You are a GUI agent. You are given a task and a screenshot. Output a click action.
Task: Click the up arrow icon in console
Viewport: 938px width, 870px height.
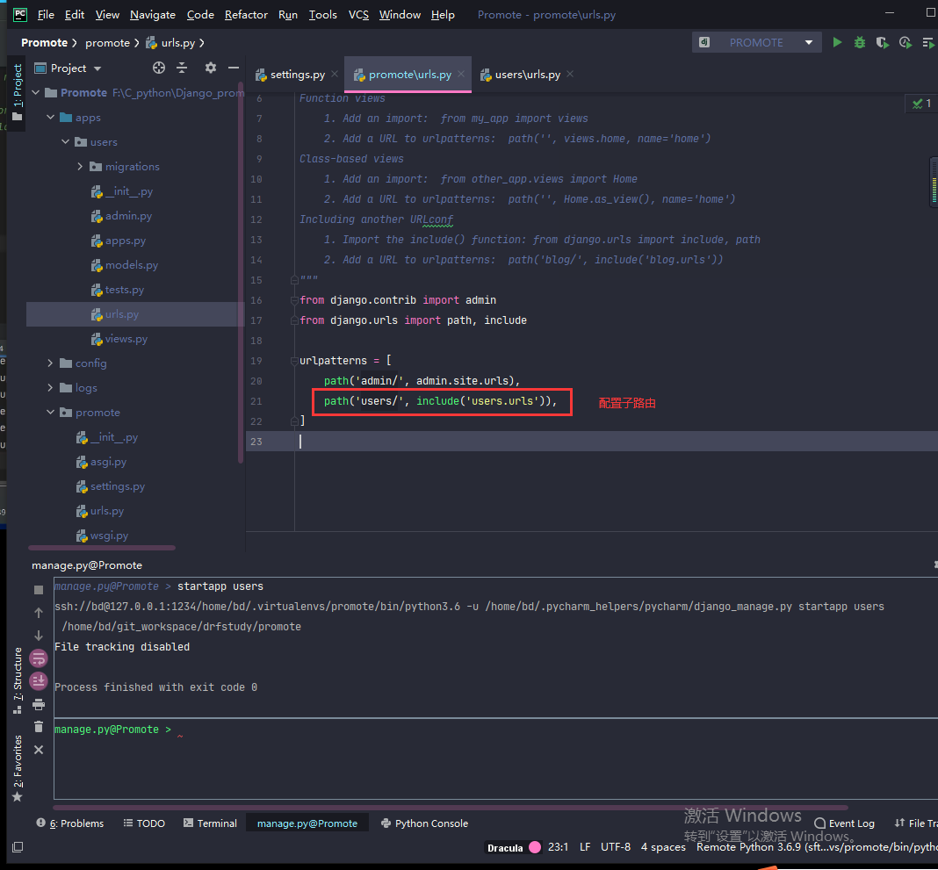39,613
